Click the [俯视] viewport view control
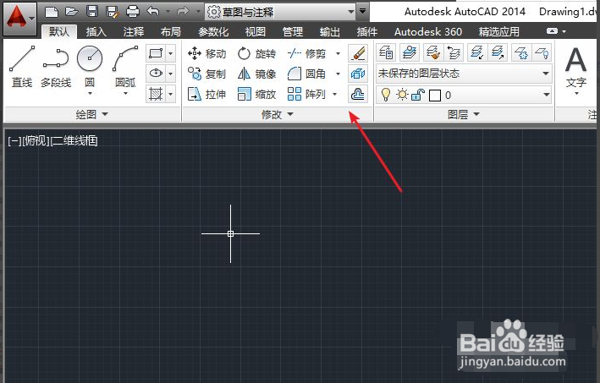The width and height of the screenshot is (600, 383). click(36, 141)
